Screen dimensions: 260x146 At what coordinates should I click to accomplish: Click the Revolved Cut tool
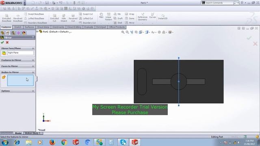(73, 18)
